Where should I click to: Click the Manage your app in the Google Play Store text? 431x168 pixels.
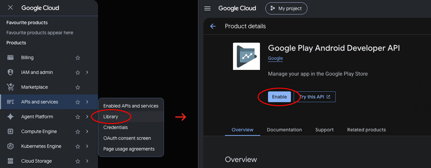(318, 74)
